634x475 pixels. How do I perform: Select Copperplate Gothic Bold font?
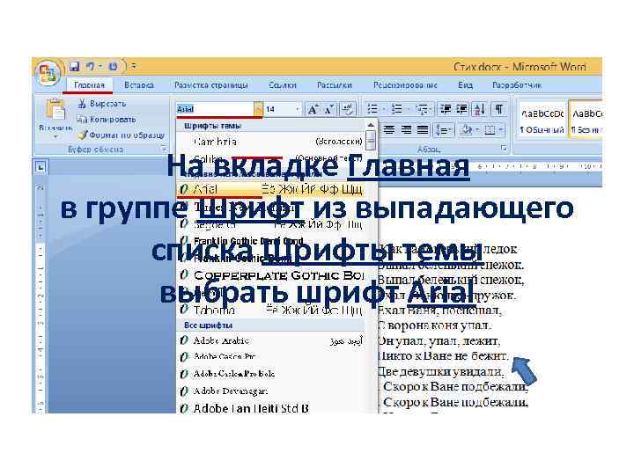[x=270, y=275]
